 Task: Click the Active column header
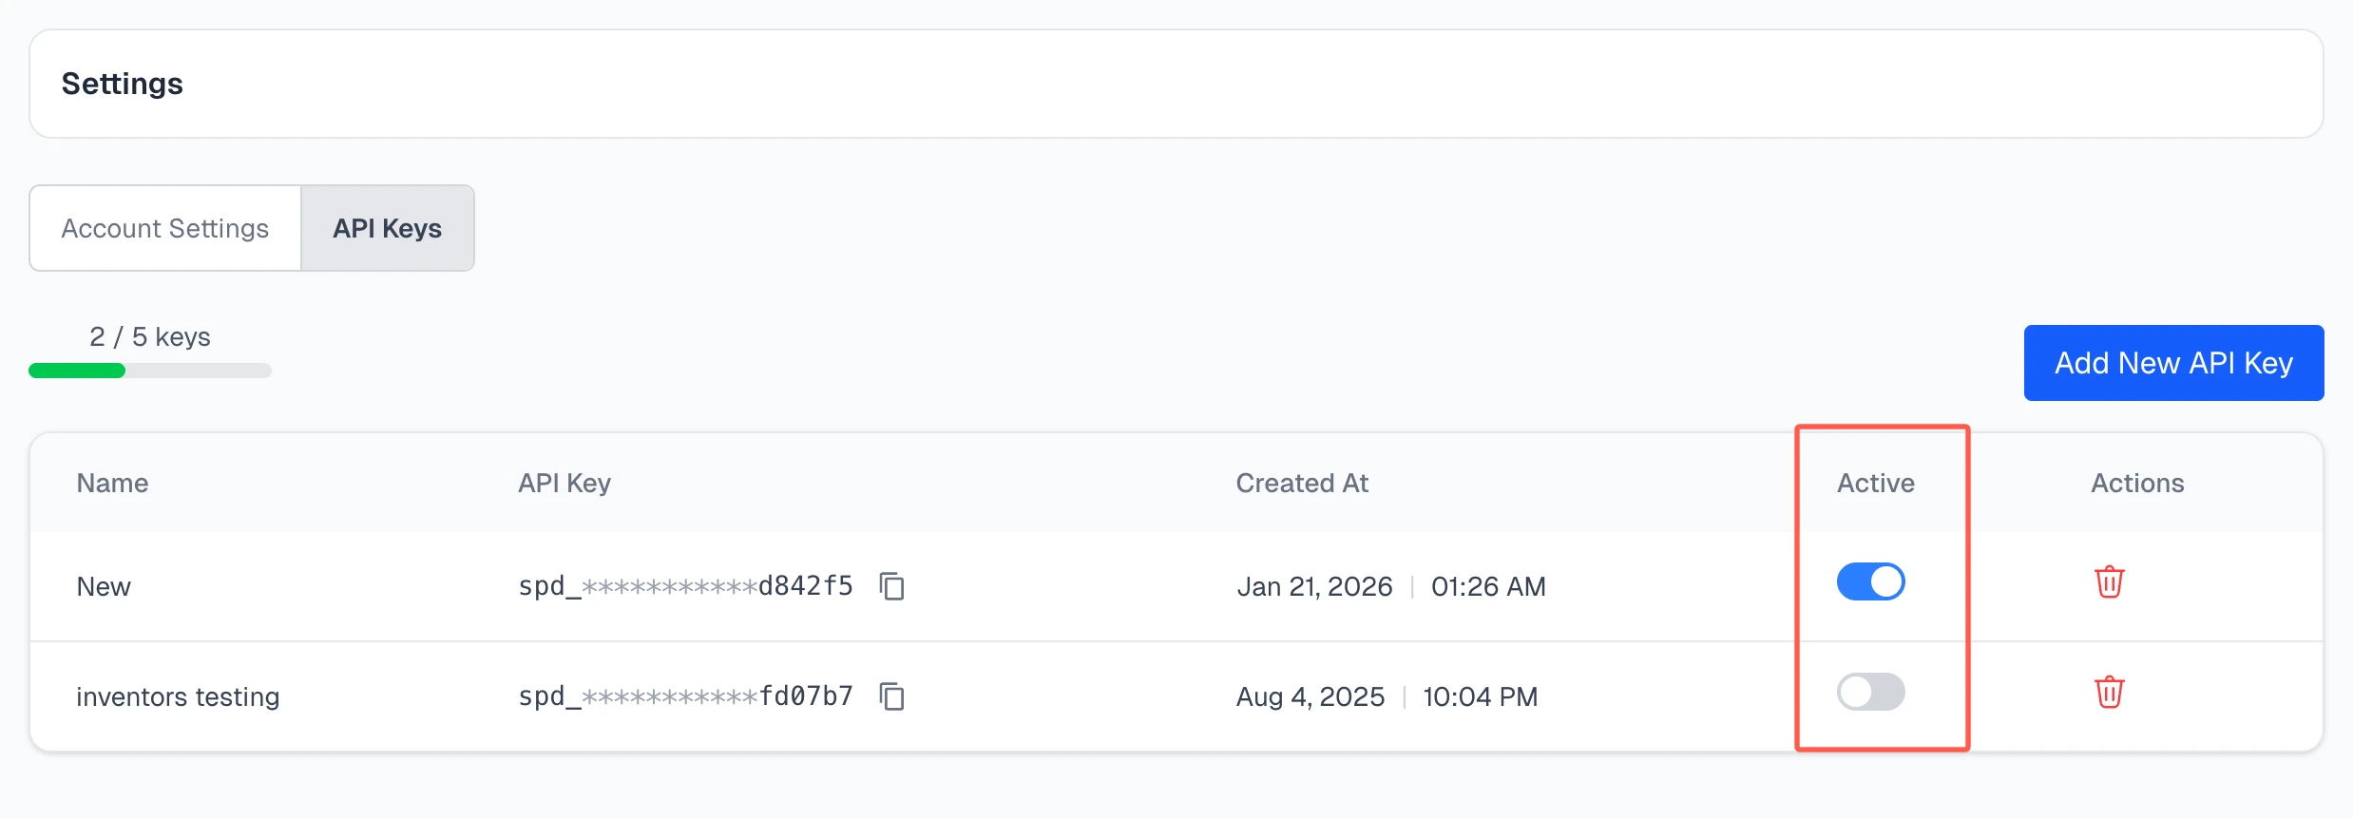click(1873, 483)
